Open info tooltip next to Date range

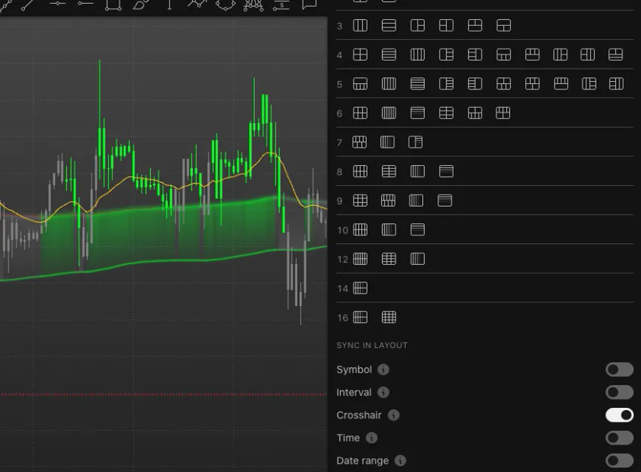coord(400,460)
